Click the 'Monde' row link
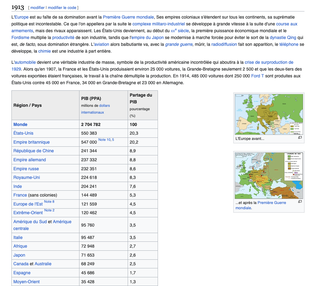 20,124
